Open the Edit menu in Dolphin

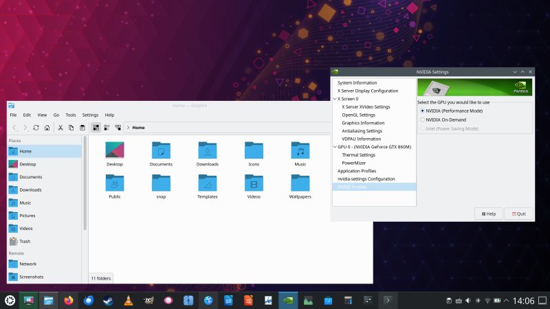(27, 115)
